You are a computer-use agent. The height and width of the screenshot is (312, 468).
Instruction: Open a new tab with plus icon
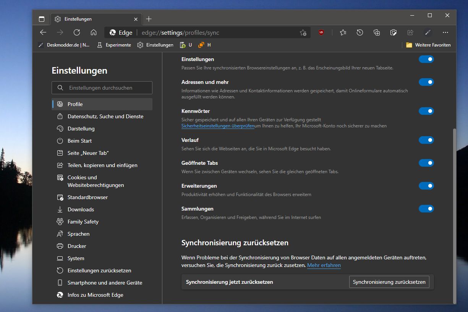point(149,19)
